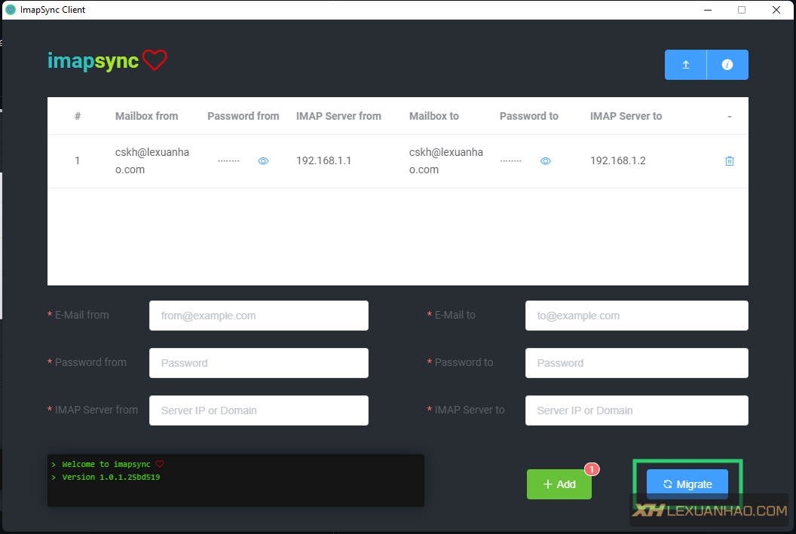Click the Mailbox from cell cskh@lexuanhao.com
Image resolution: width=796 pixels, height=534 pixels.
pos(152,160)
